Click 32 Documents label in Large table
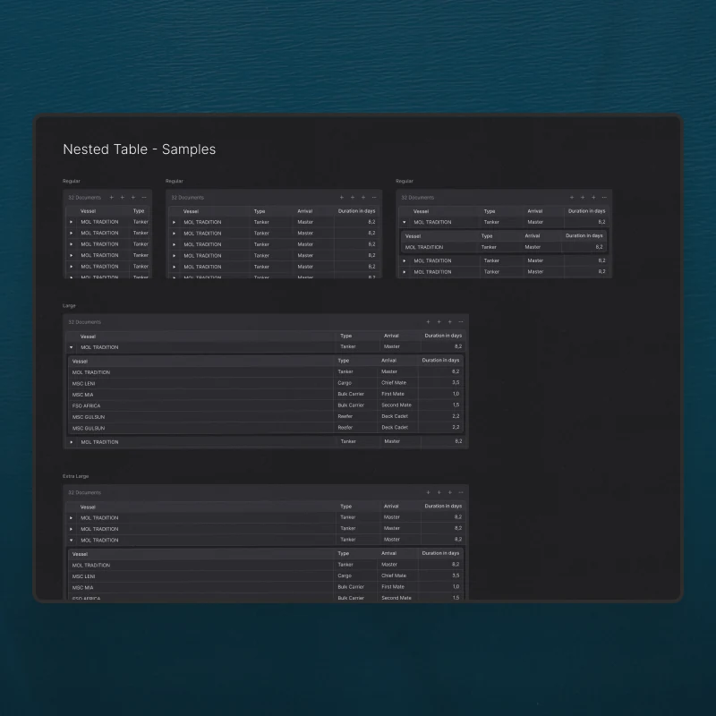 pyautogui.click(x=84, y=322)
